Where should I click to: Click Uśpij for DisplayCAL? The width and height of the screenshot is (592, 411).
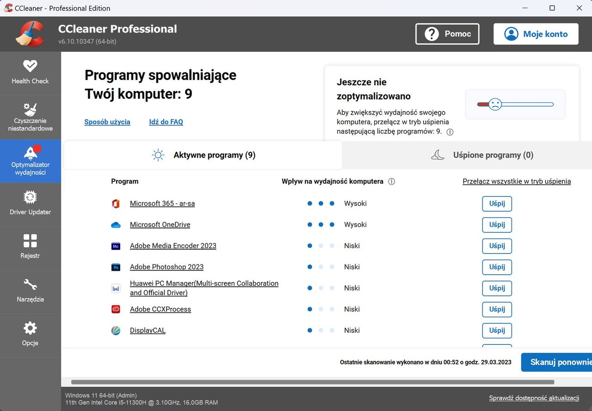pyautogui.click(x=497, y=331)
